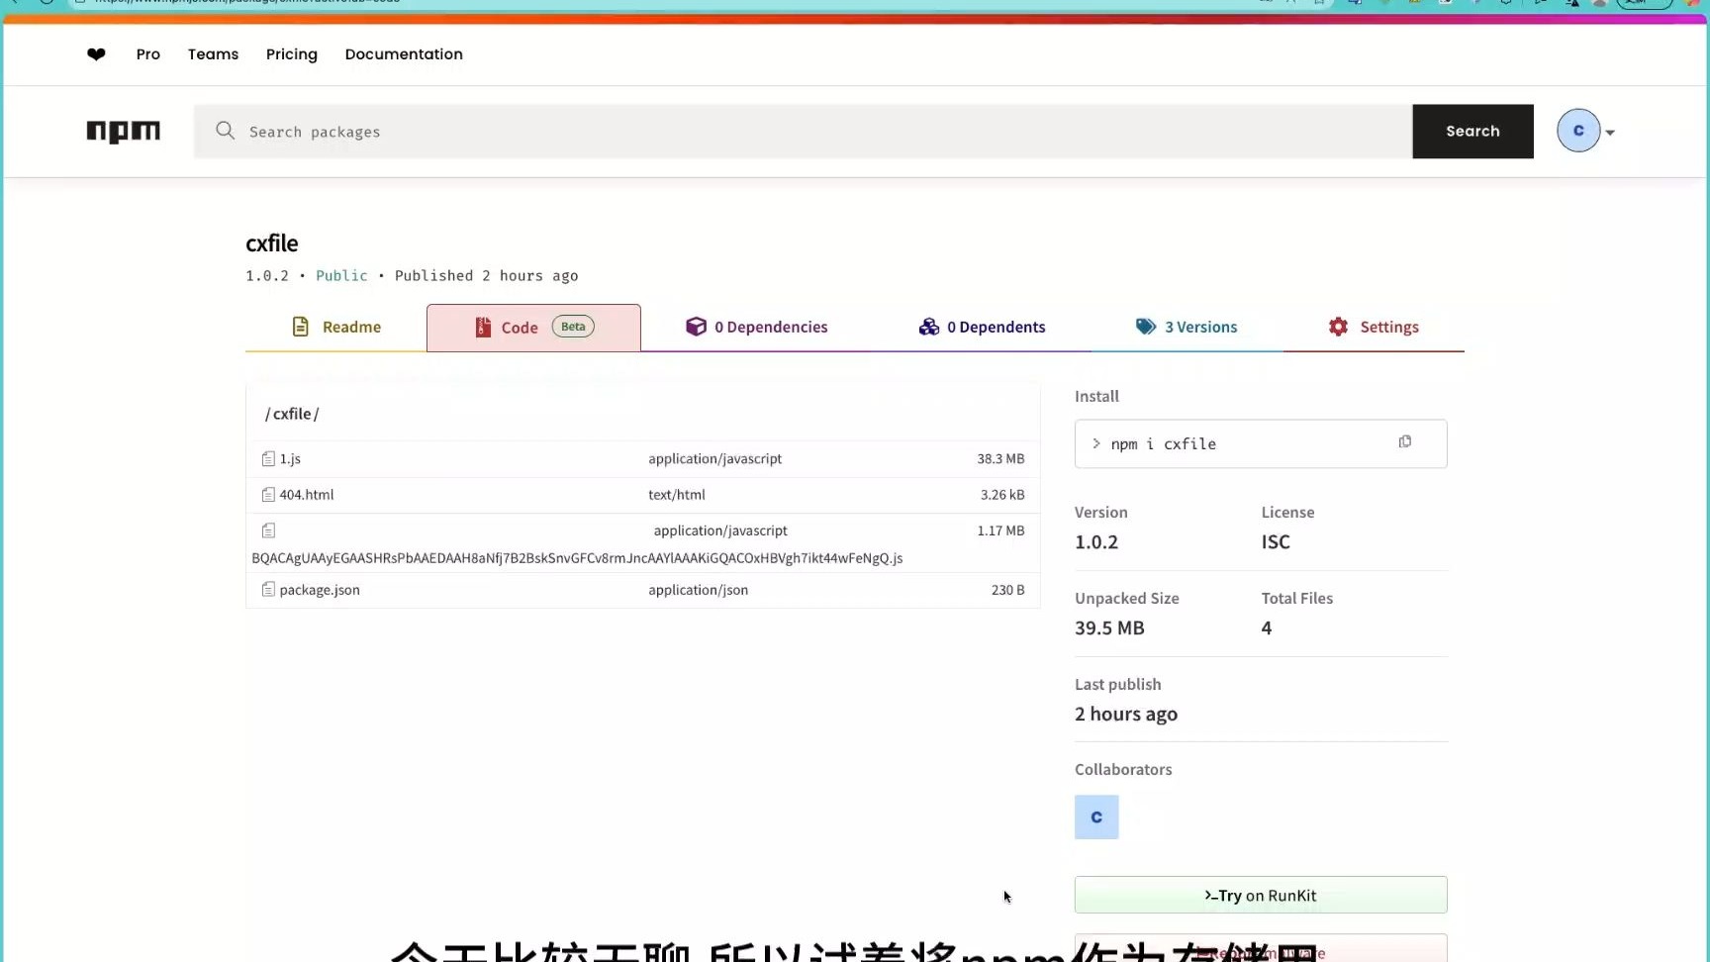Open the 0 Dependents tab
The height and width of the screenshot is (962, 1710).
982,327
